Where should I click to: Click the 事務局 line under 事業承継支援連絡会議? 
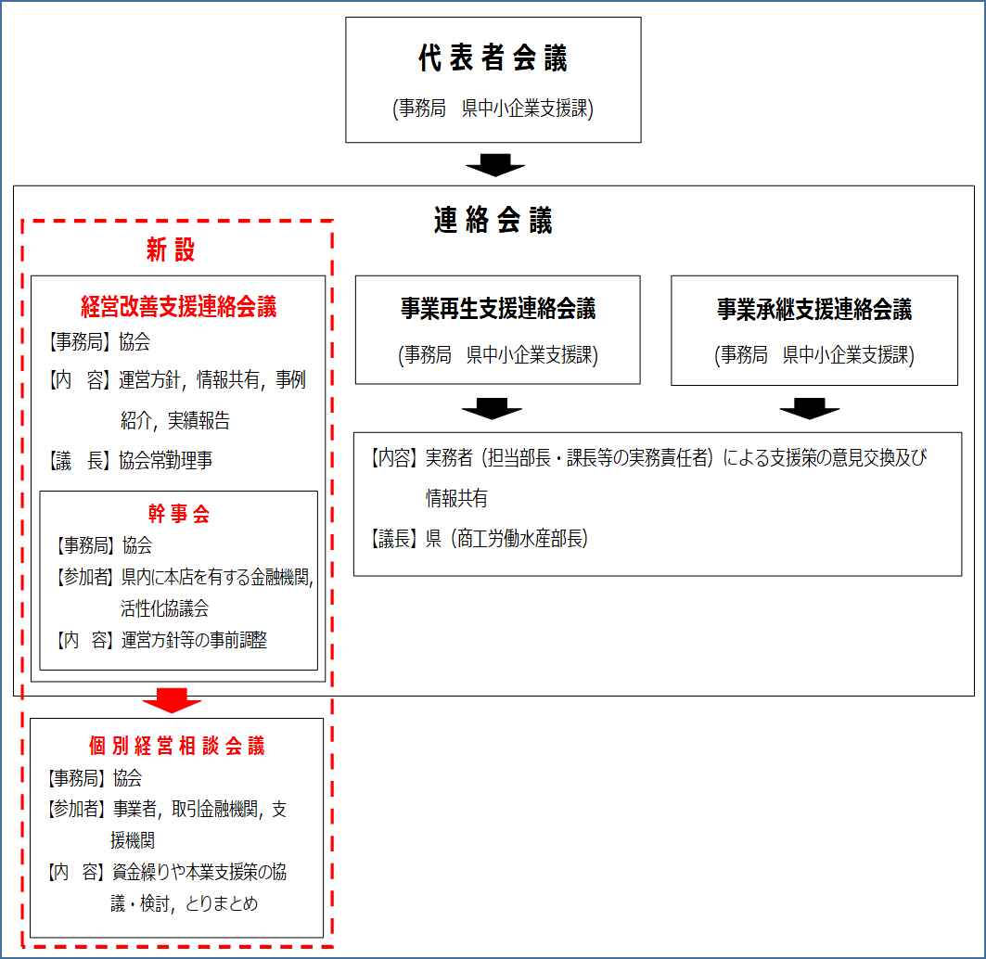[x=814, y=354]
